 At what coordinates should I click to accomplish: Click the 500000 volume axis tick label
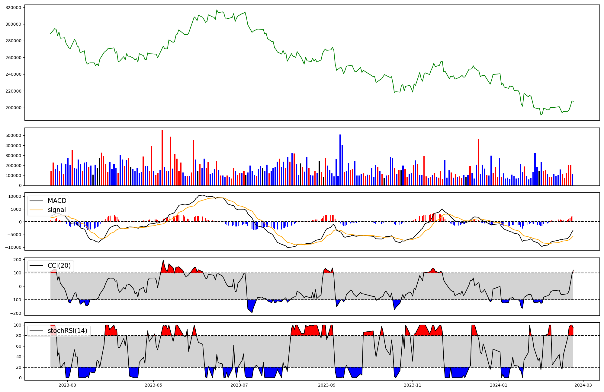pos(13,136)
